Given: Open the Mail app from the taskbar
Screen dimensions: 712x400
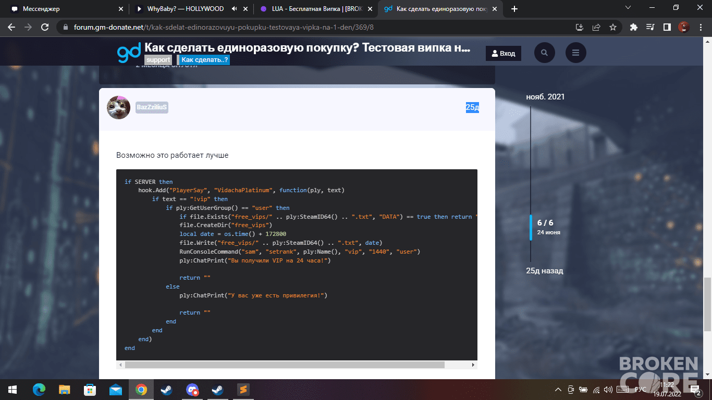Looking at the screenshot, I should coord(115,389).
